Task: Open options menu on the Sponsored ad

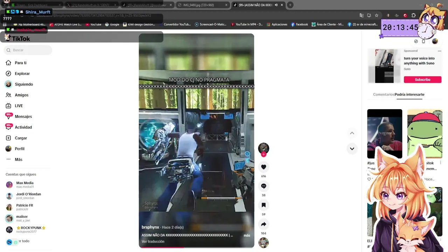Action: click(440, 51)
